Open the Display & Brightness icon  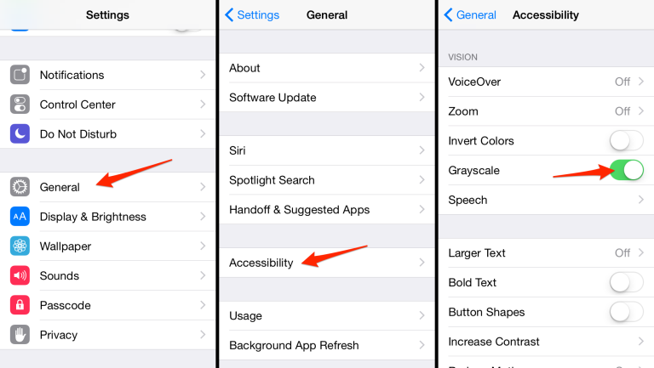click(x=20, y=217)
